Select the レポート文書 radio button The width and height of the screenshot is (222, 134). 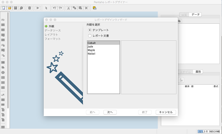click(90, 36)
